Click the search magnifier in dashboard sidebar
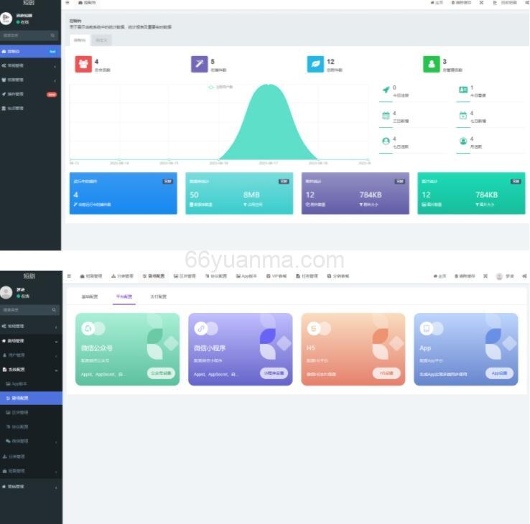The image size is (530, 524). [52, 35]
